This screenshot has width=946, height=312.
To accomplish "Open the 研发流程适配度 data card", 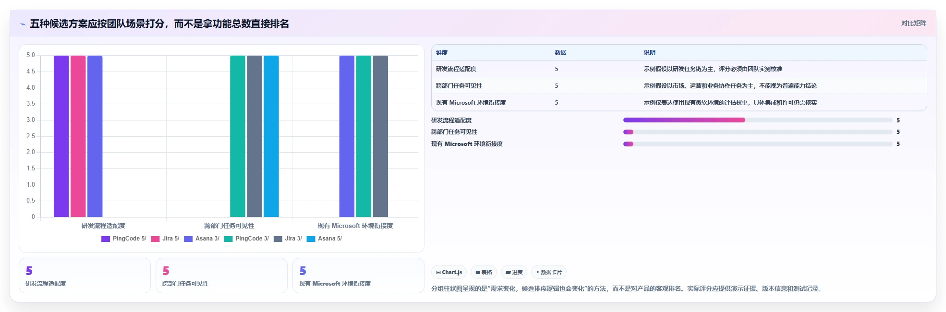I will (85, 276).
